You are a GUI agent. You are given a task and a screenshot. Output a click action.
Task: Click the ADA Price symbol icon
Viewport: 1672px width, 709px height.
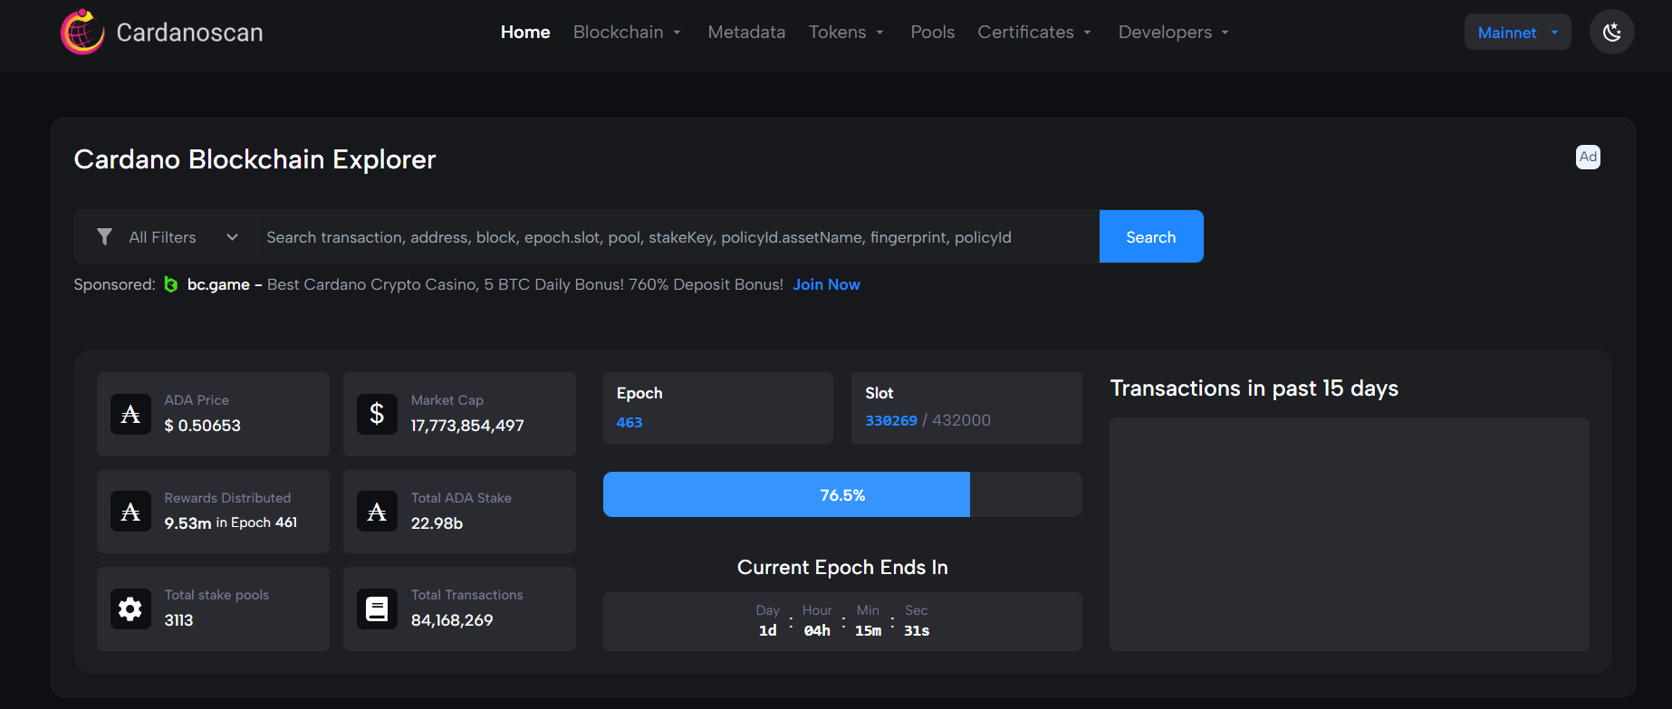(x=130, y=414)
